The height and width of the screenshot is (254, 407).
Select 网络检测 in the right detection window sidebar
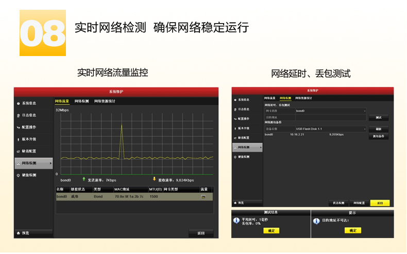click(247, 148)
